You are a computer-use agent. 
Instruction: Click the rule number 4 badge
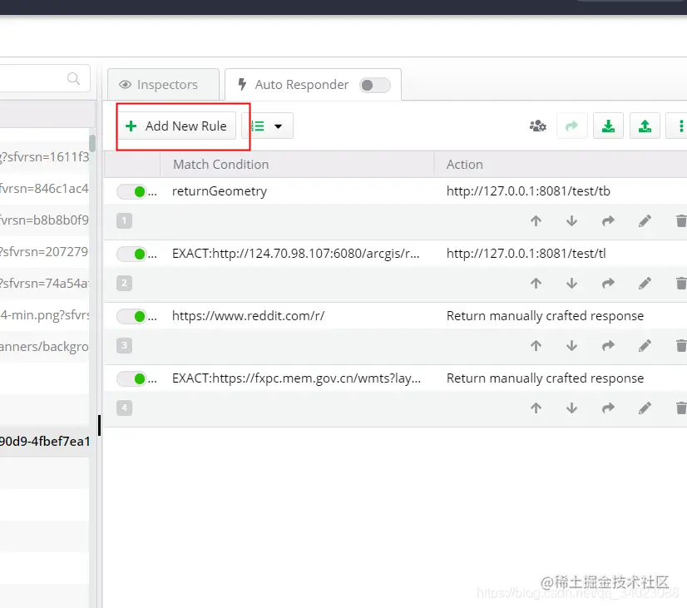(x=125, y=408)
